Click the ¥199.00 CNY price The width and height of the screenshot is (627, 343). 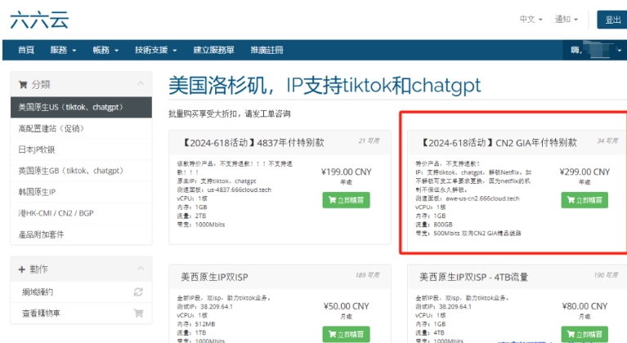point(347,172)
